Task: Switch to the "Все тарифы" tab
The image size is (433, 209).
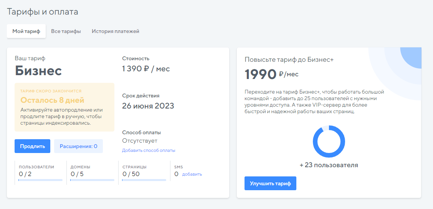Action: point(66,31)
